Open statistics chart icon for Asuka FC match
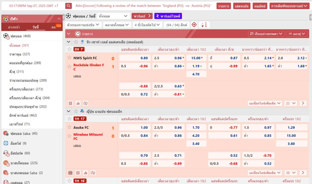 click(x=85, y=173)
